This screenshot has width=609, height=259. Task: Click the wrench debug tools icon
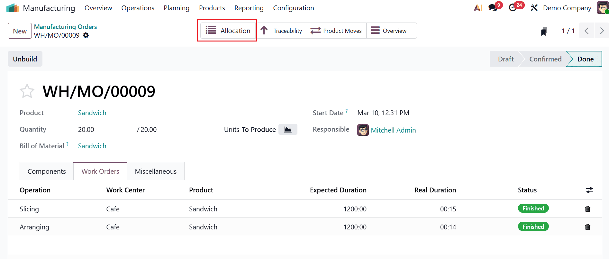coord(534,8)
